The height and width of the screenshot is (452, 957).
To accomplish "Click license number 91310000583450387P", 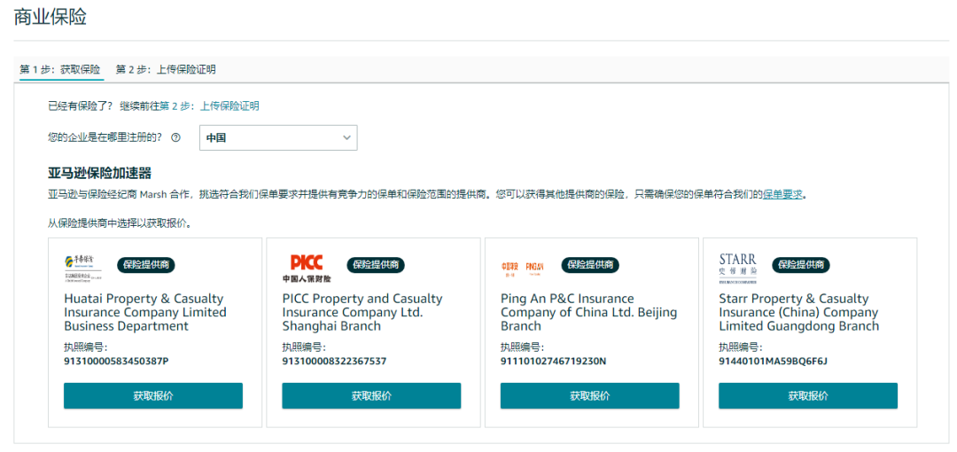I will 116,361.
